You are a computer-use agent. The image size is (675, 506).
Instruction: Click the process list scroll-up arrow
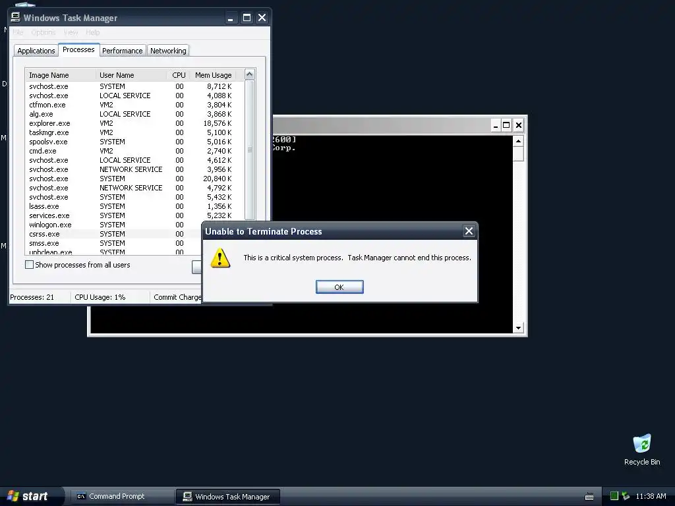click(x=249, y=74)
